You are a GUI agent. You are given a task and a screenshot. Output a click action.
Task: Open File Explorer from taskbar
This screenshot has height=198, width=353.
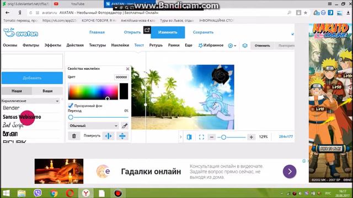22,193
